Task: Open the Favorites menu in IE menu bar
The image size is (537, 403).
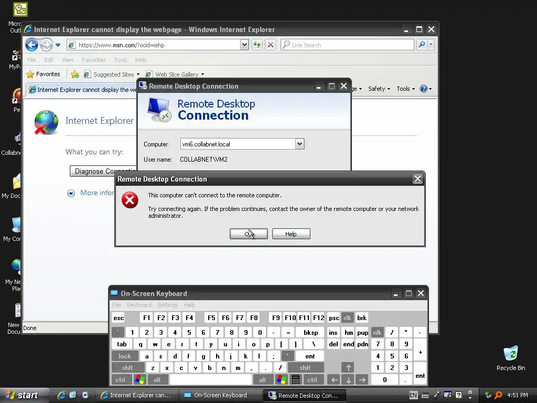Action: click(93, 60)
